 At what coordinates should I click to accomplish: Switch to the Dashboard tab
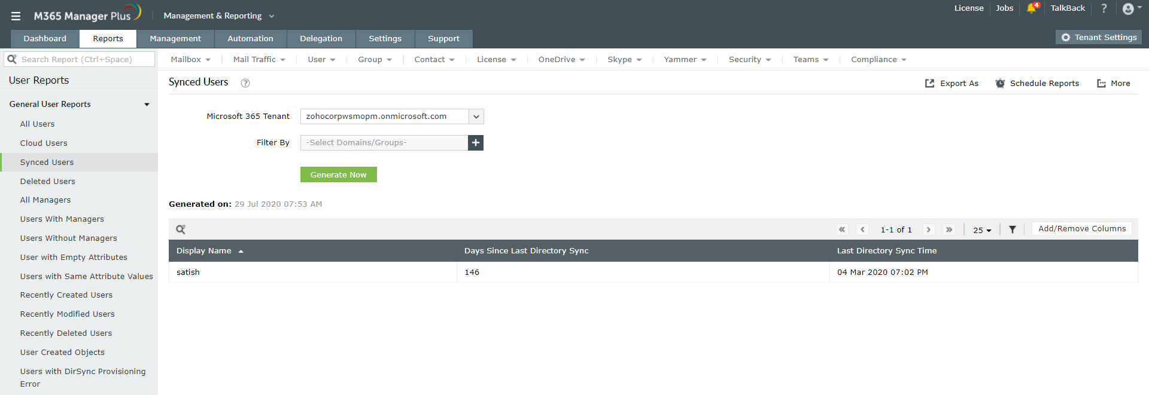point(45,39)
